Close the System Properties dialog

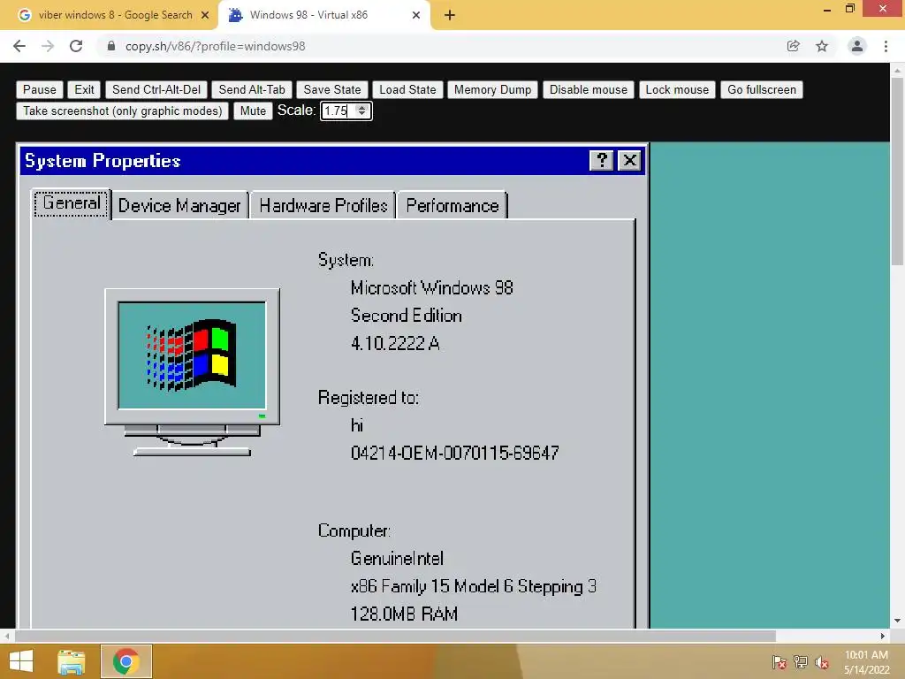point(629,160)
